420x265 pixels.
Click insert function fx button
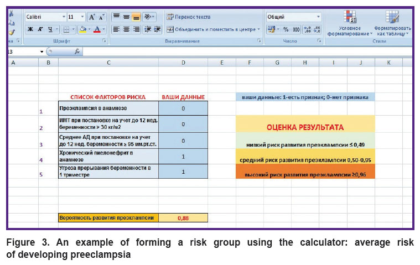pyautogui.click(x=77, y=51)
